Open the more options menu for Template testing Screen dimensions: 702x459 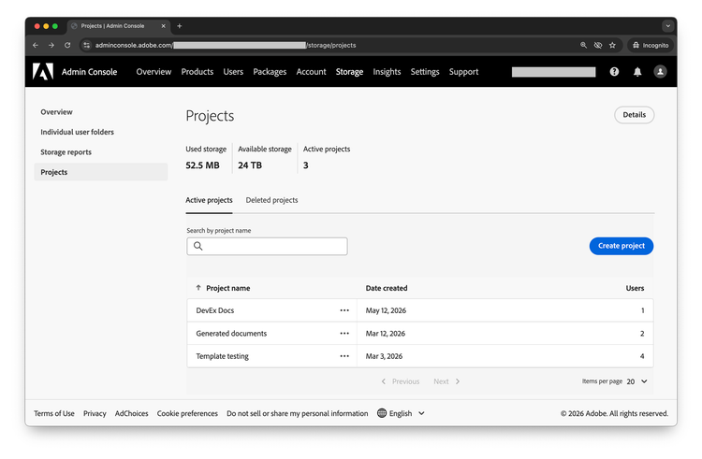tap(344, 356)
